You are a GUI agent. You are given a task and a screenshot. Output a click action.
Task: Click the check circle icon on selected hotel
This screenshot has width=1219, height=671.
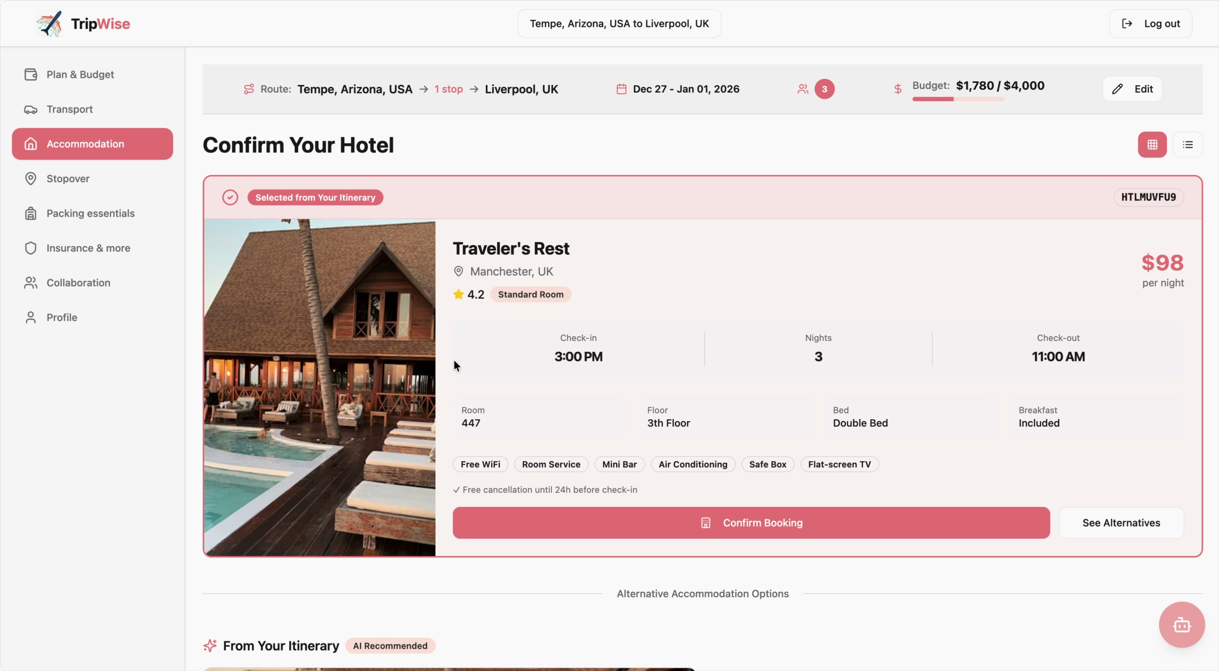230,197
